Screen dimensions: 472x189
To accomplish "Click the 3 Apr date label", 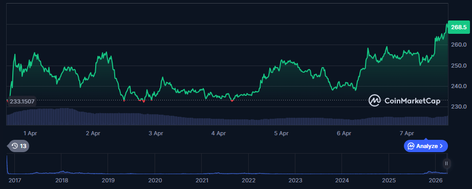I will click(156, 133).
